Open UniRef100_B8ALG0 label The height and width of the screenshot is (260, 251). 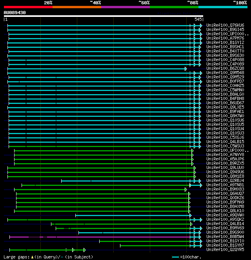coord(225,94)
